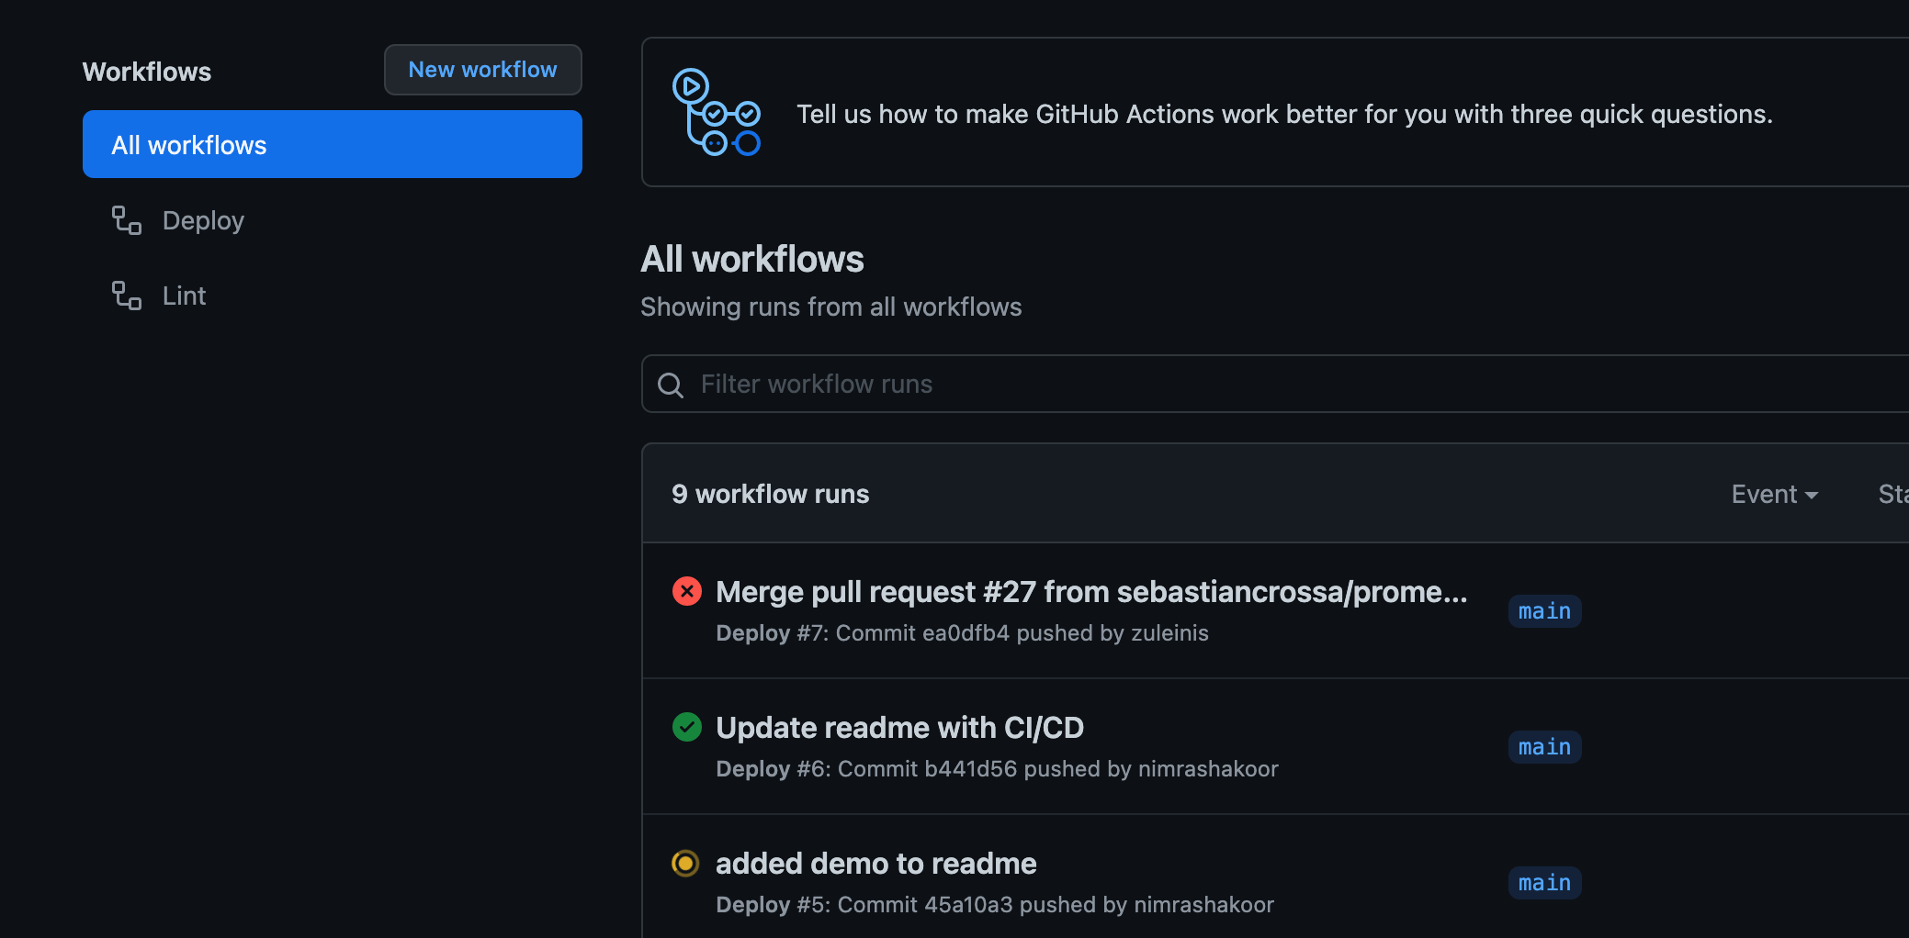
Task: Click the search magnifier icon
Action: click(671, 385)
